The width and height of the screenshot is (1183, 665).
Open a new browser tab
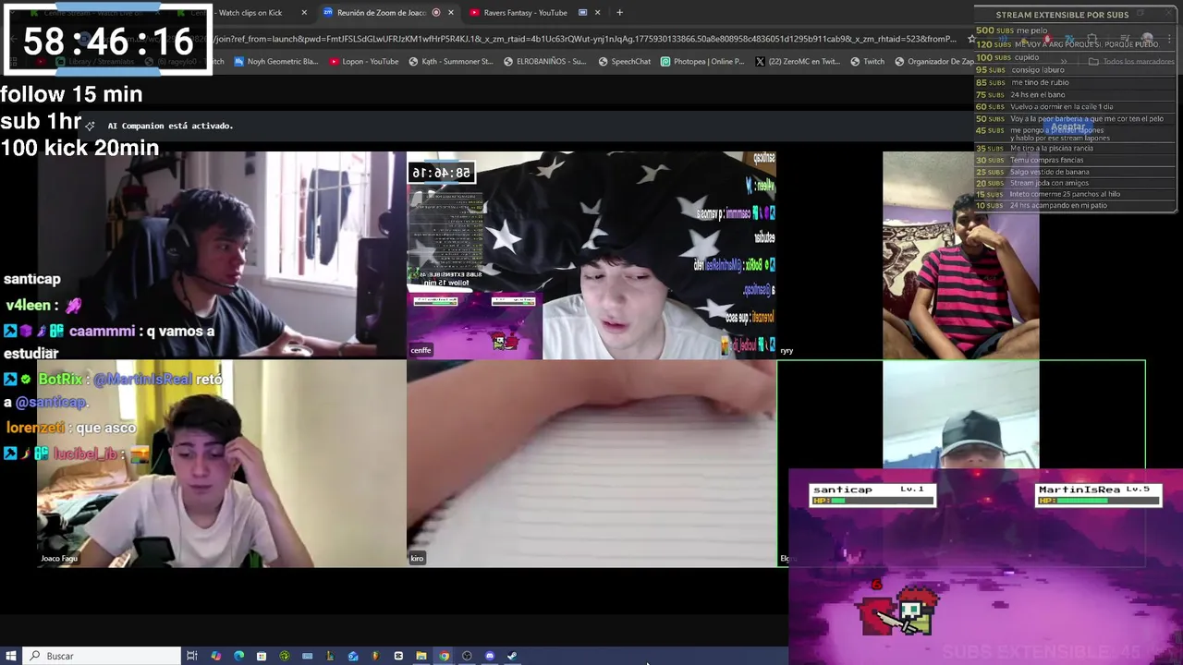619,13
